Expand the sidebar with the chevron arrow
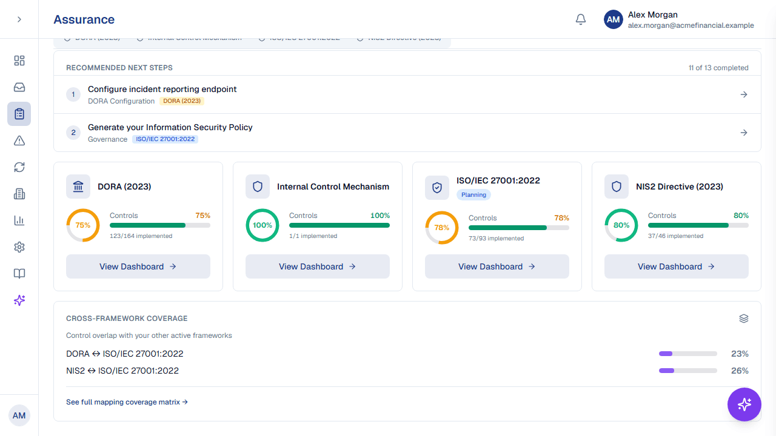The width and height of the screenshot is (776, 436). coord(19,19)
